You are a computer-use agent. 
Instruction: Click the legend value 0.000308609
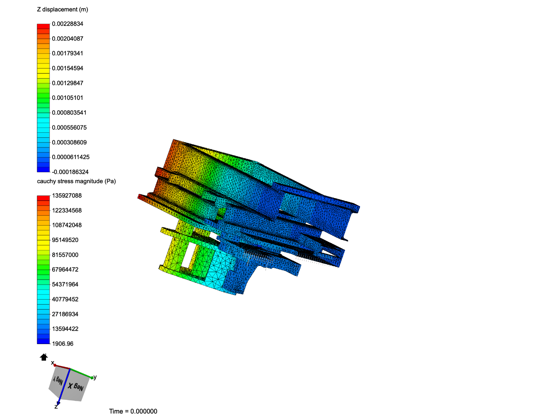tap(69, 142)
